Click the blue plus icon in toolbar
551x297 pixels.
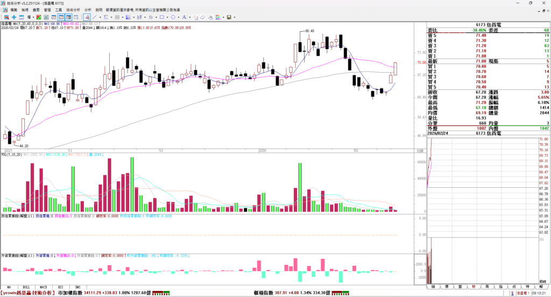[14, 17]
